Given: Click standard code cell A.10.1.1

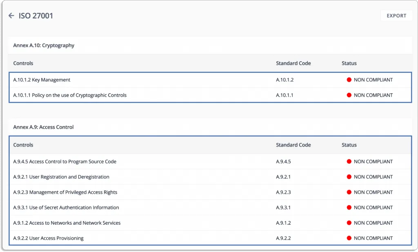Looking at the screenshot, I should [285, 95].
